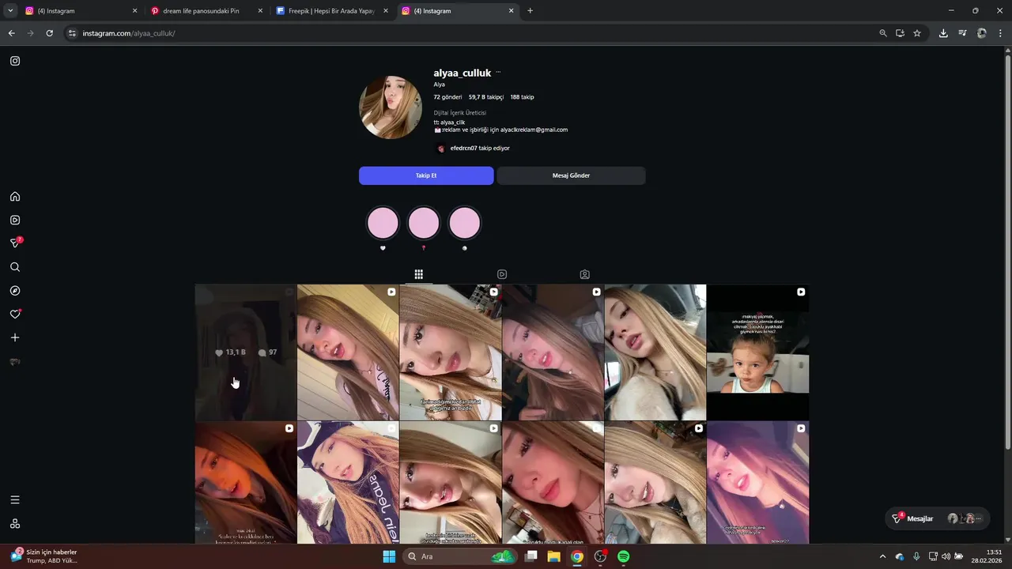Screen dimensions: 1012x569
Task: Close the Freepik tab
Action: pos(386,11)
